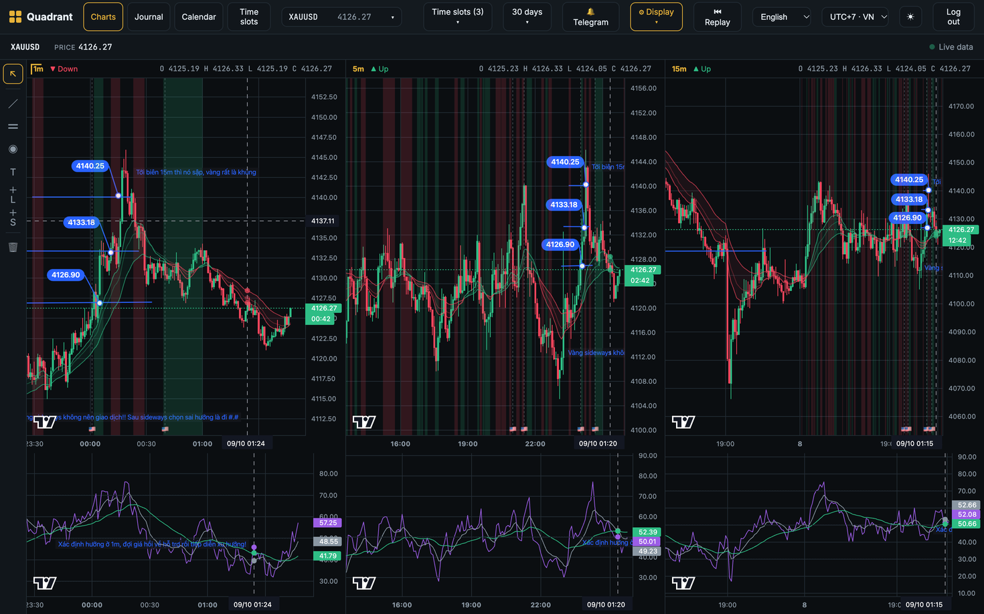Change timezone via UTC+7 · VN dropdown
The width and height of the screenshot is (984, 614).
[855, 17]
